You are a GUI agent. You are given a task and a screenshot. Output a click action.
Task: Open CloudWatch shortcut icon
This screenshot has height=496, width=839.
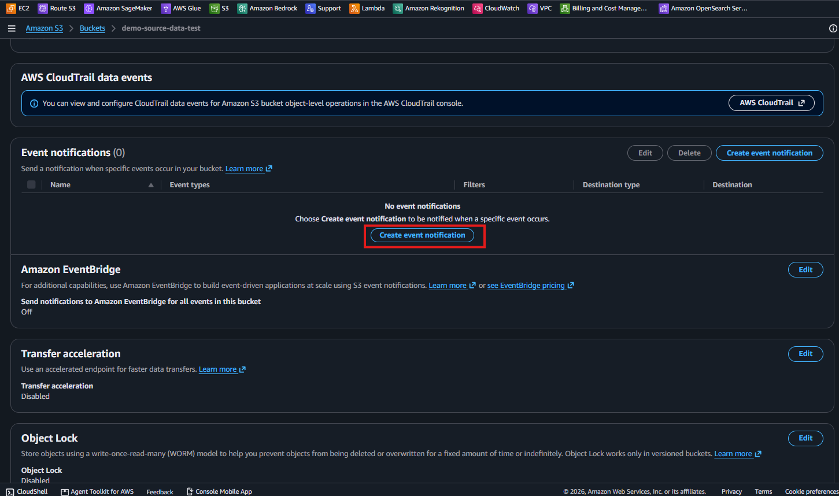point(478,8)
